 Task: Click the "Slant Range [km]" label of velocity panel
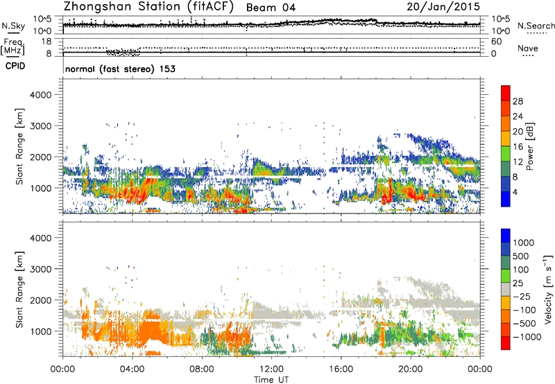(x=20, y=289)
